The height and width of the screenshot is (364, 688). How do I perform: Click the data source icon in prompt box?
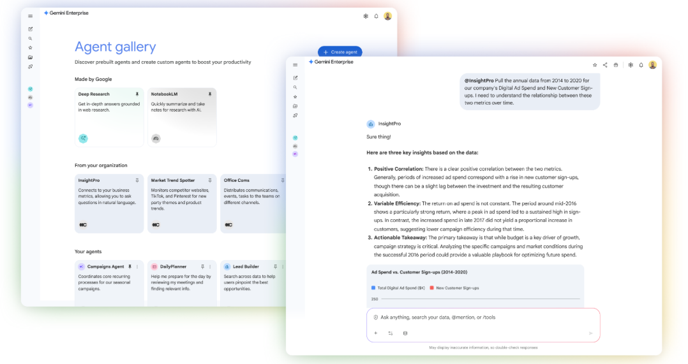click(x=405, y=333)
